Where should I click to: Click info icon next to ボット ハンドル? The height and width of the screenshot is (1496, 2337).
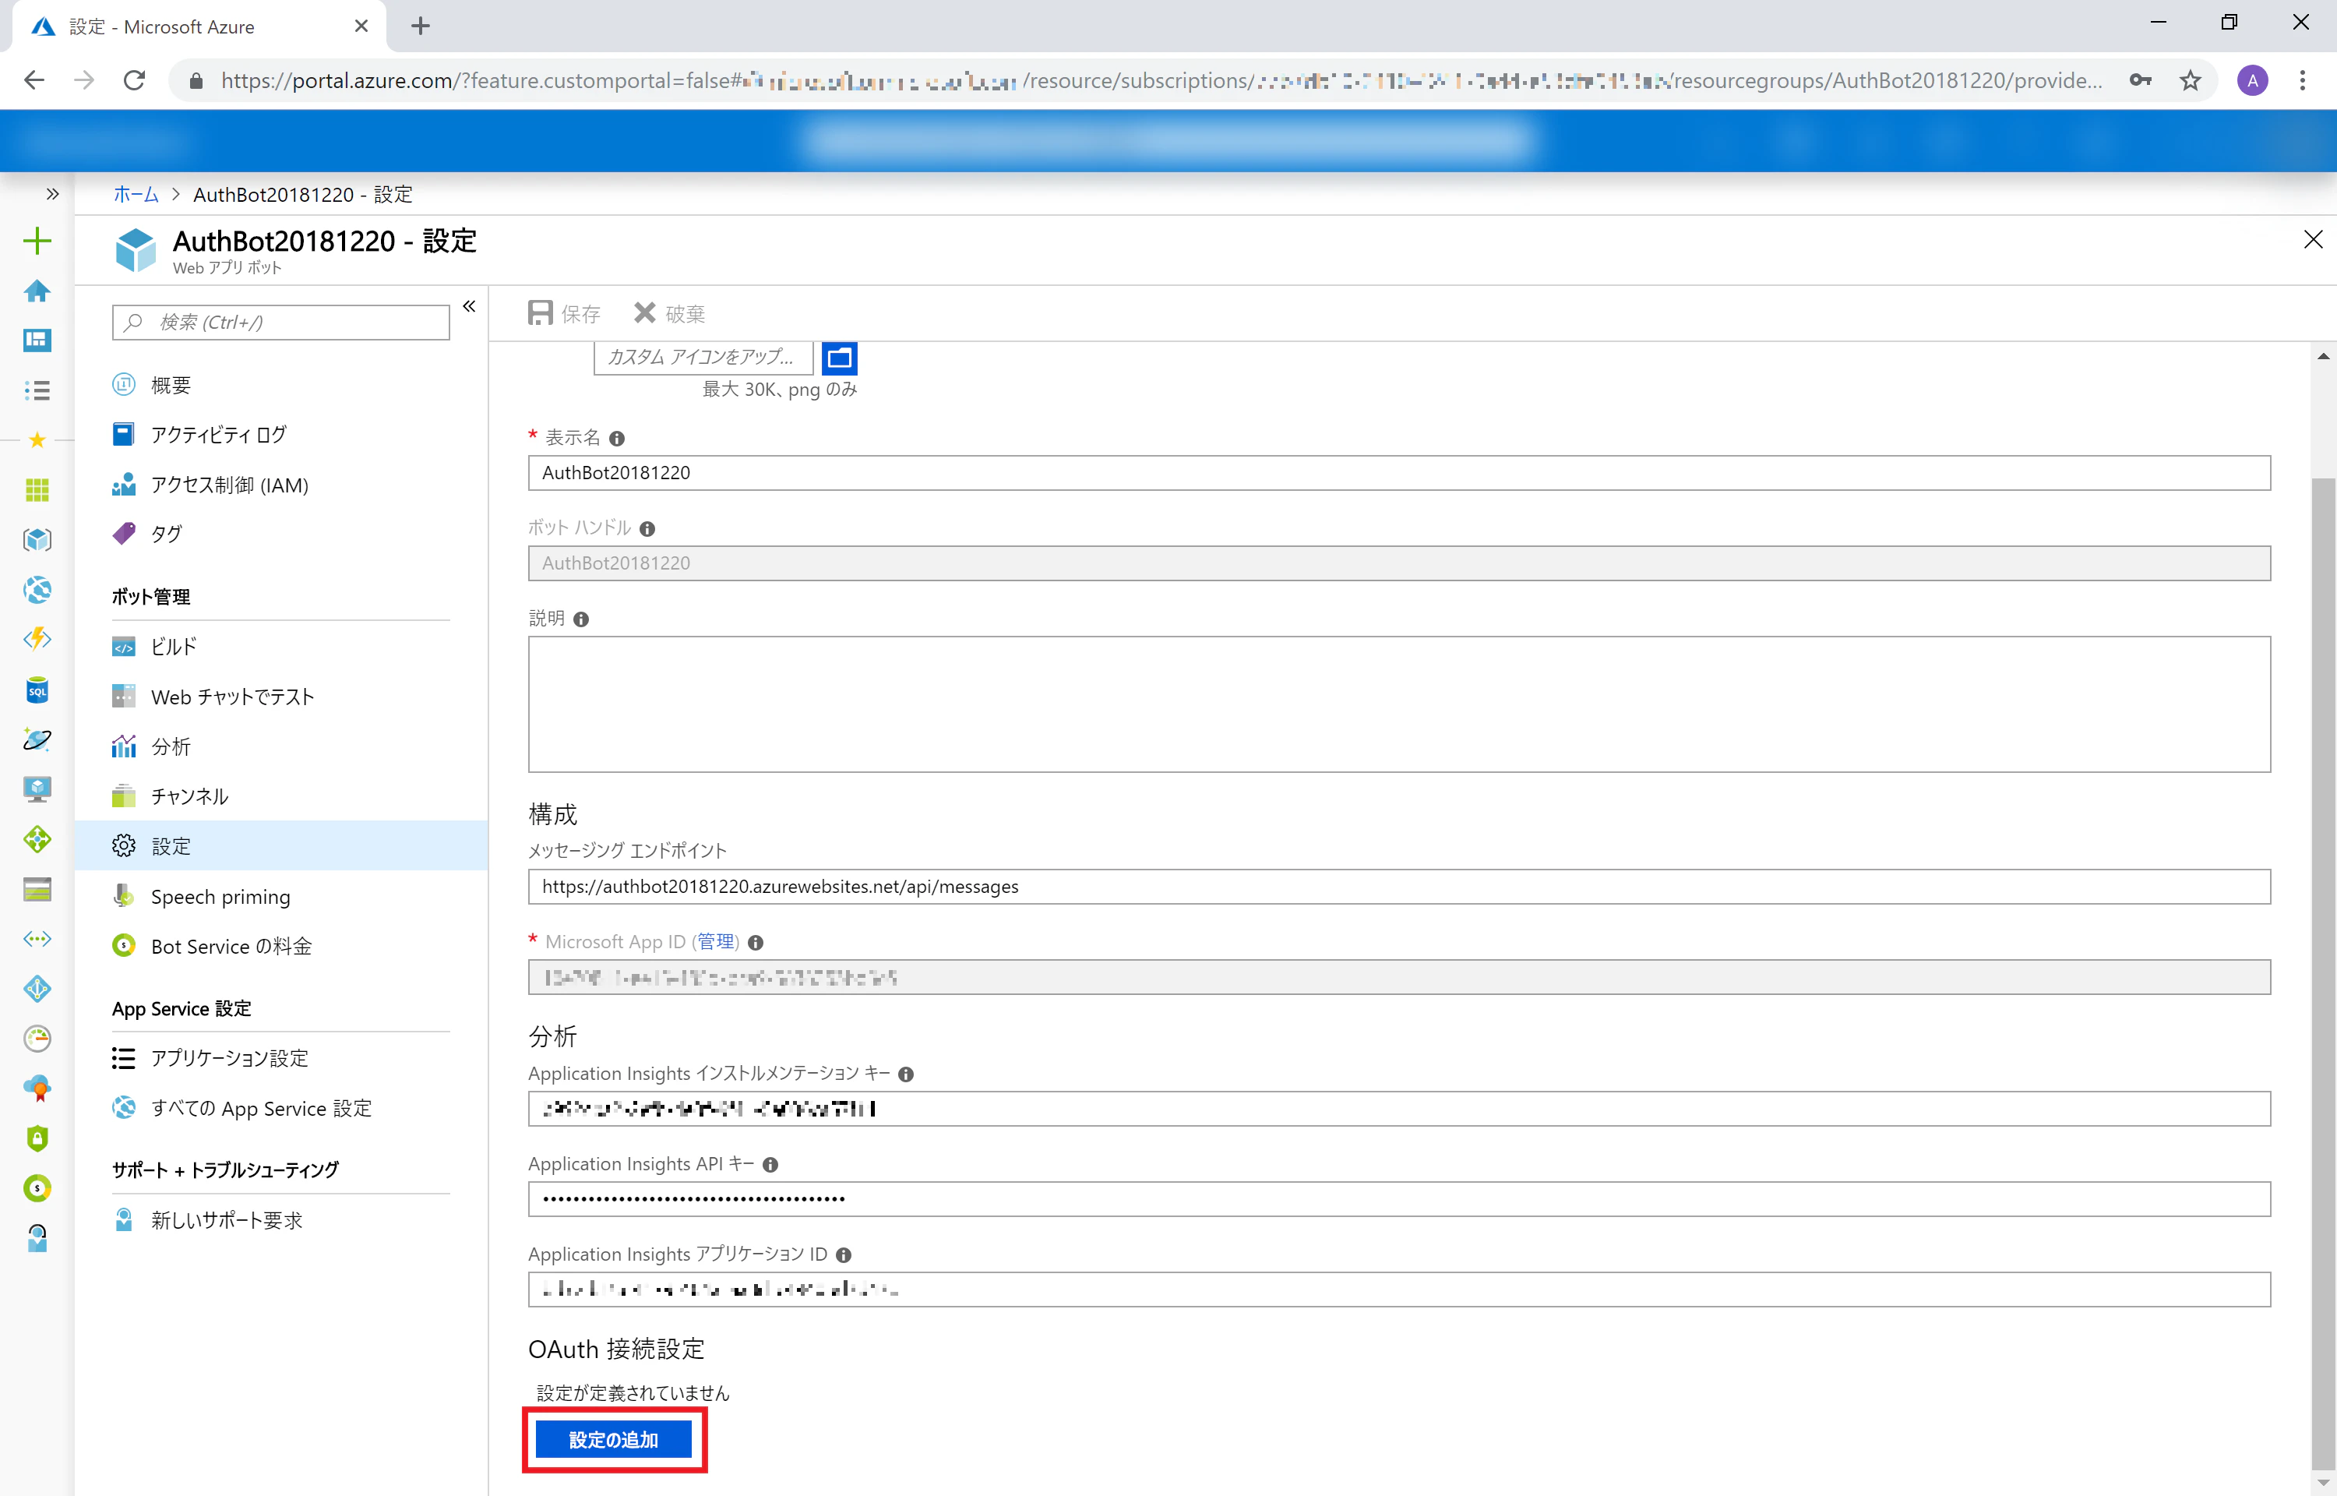647,529
